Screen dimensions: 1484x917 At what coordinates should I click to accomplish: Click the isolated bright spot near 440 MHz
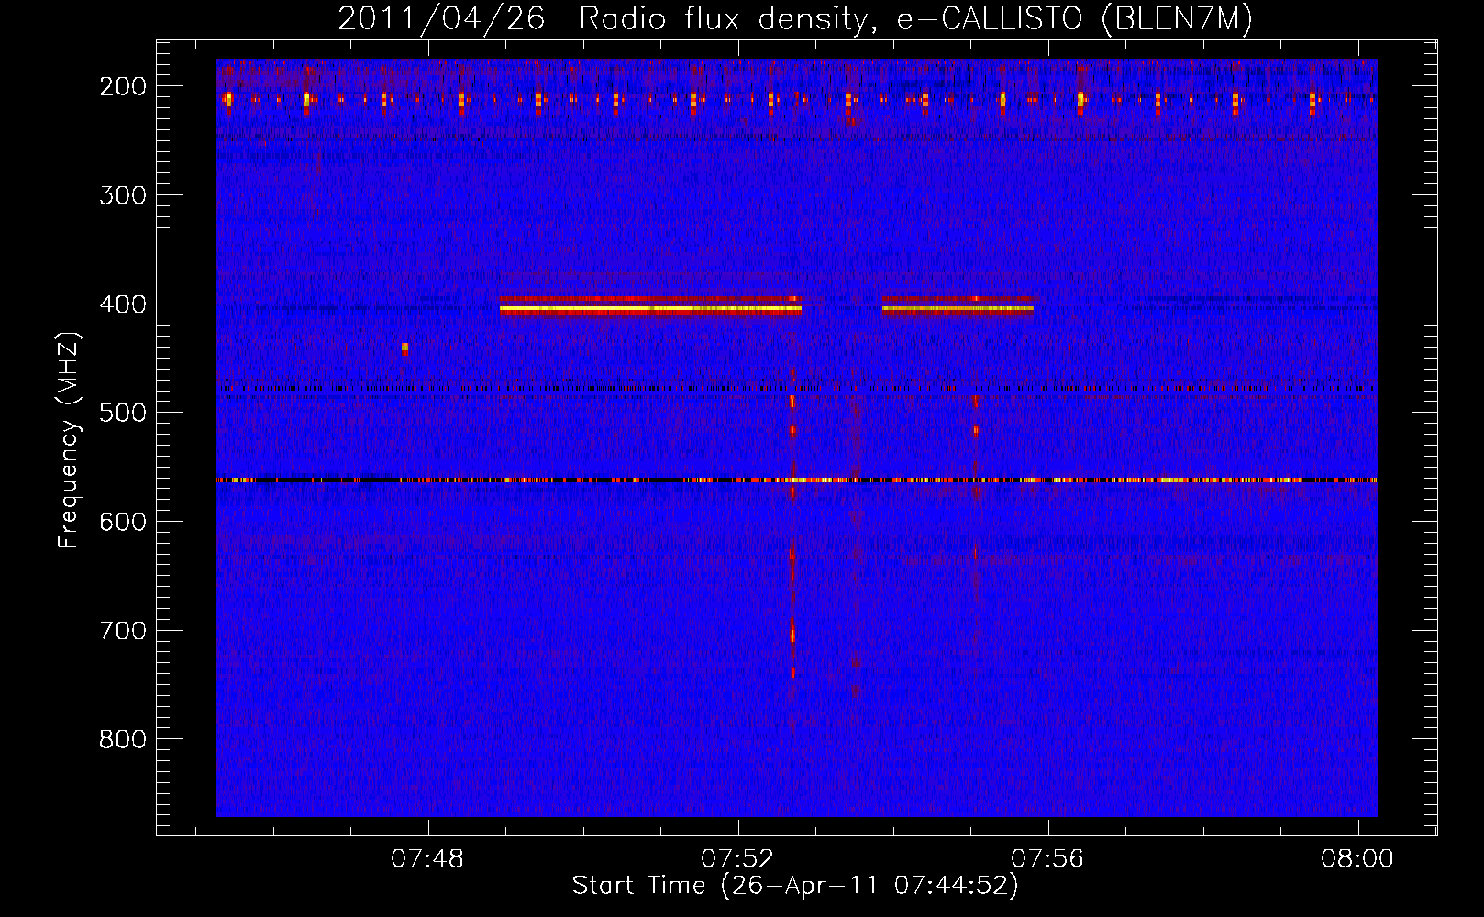point(404,348)
